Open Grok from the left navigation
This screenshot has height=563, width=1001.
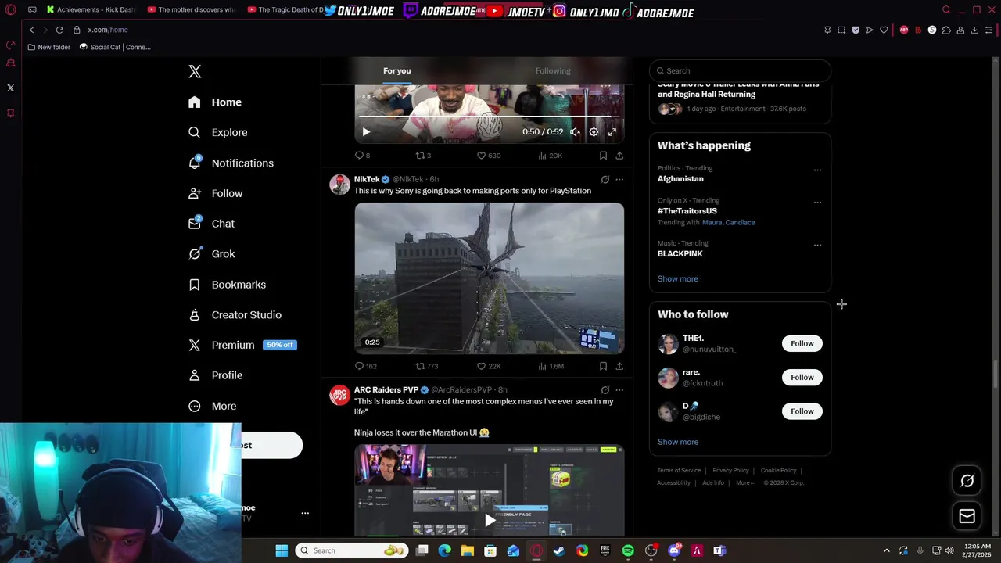(x=212, y=254)
